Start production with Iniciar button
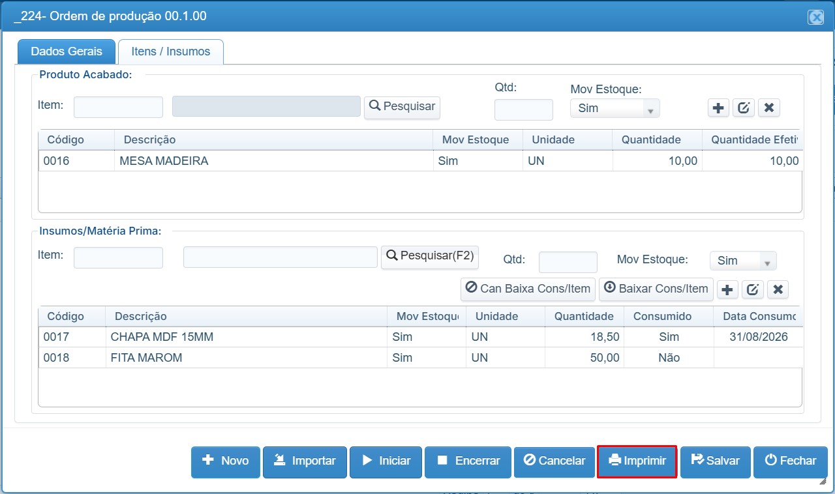This screenshot has width=835, height=494. tap(386, 461)
